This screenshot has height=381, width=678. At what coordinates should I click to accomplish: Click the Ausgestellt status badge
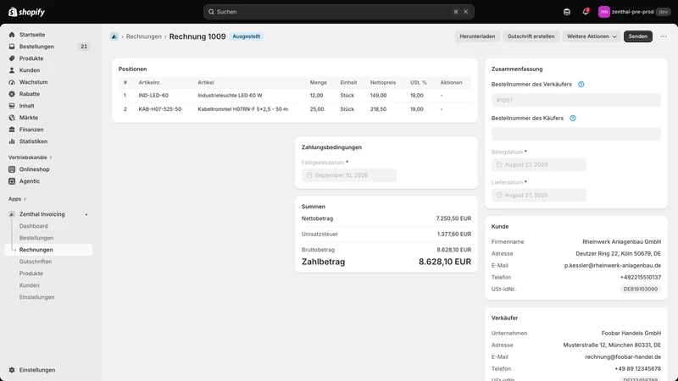[x=247, y=36]
